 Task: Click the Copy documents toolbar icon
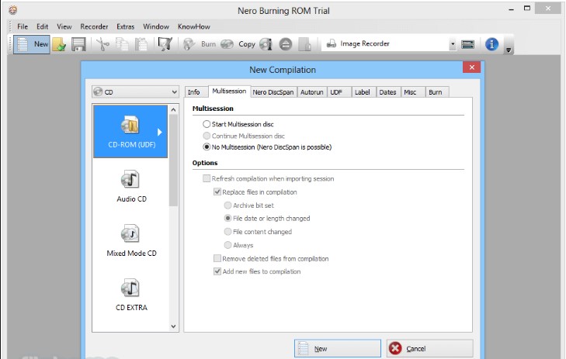point(122,44)
